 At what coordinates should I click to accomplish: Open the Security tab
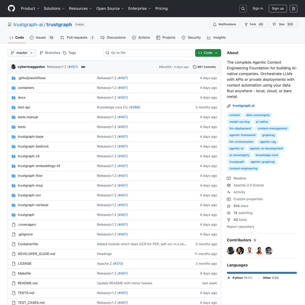point(191,38)
